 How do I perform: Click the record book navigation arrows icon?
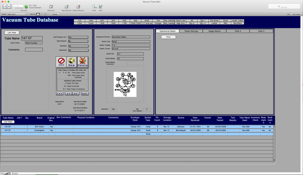tap(7, 7)
